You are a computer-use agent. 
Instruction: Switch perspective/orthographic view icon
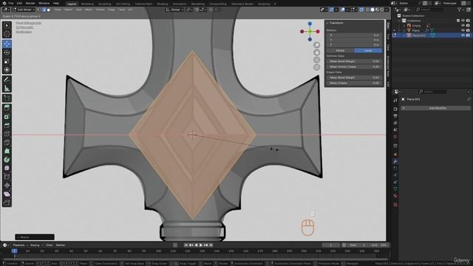(316, 67)
